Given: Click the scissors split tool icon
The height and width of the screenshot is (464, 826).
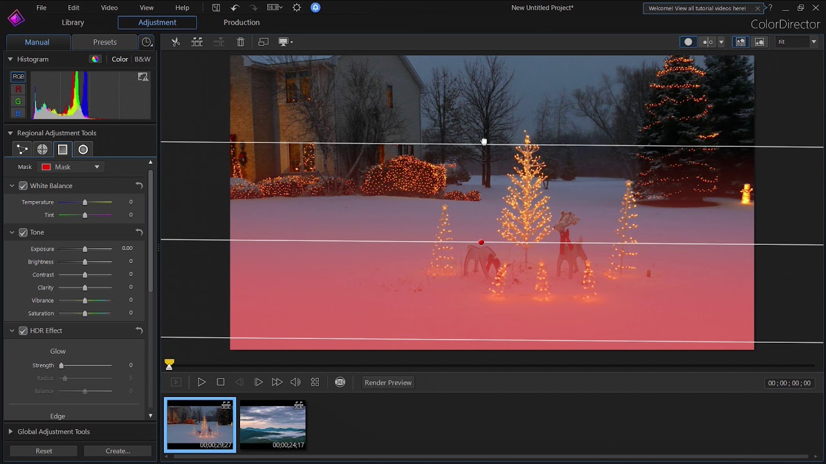Looking at the screenshot, I should pyautogui.click(x=175, y=42).
